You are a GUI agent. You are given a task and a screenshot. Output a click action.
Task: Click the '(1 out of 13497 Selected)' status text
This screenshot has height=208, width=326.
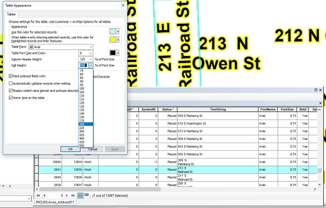[110, 195]
